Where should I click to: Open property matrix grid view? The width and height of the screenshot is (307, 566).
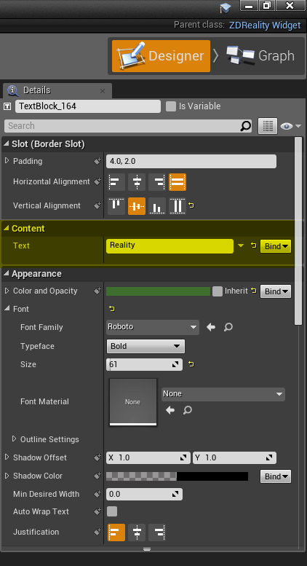[268, 126]
